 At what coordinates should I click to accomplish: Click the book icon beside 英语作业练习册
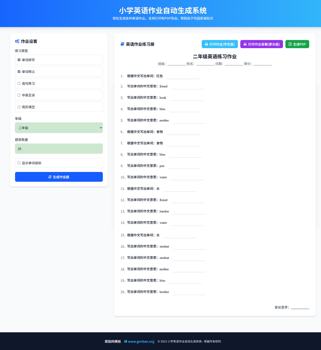tap(123, 44)
